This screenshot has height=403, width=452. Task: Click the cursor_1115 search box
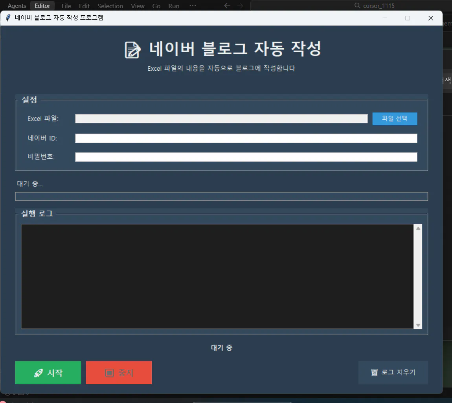coord(351,6)
